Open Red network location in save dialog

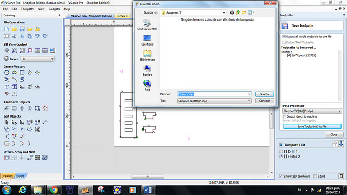pos(147,86)
